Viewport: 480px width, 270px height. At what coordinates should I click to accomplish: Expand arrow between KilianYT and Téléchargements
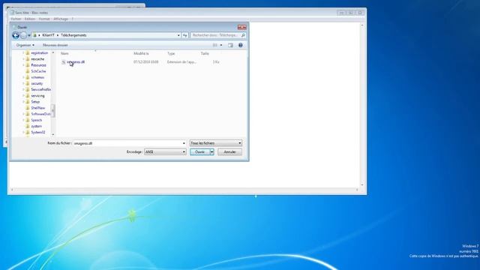tap(58, 35)
